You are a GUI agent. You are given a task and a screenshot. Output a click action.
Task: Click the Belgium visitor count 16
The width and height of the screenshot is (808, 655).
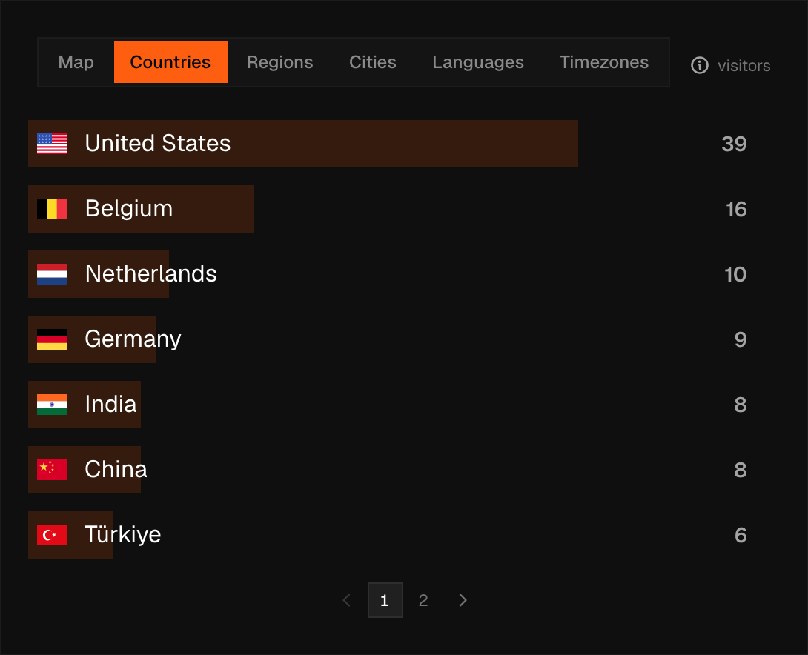[736, 210]
